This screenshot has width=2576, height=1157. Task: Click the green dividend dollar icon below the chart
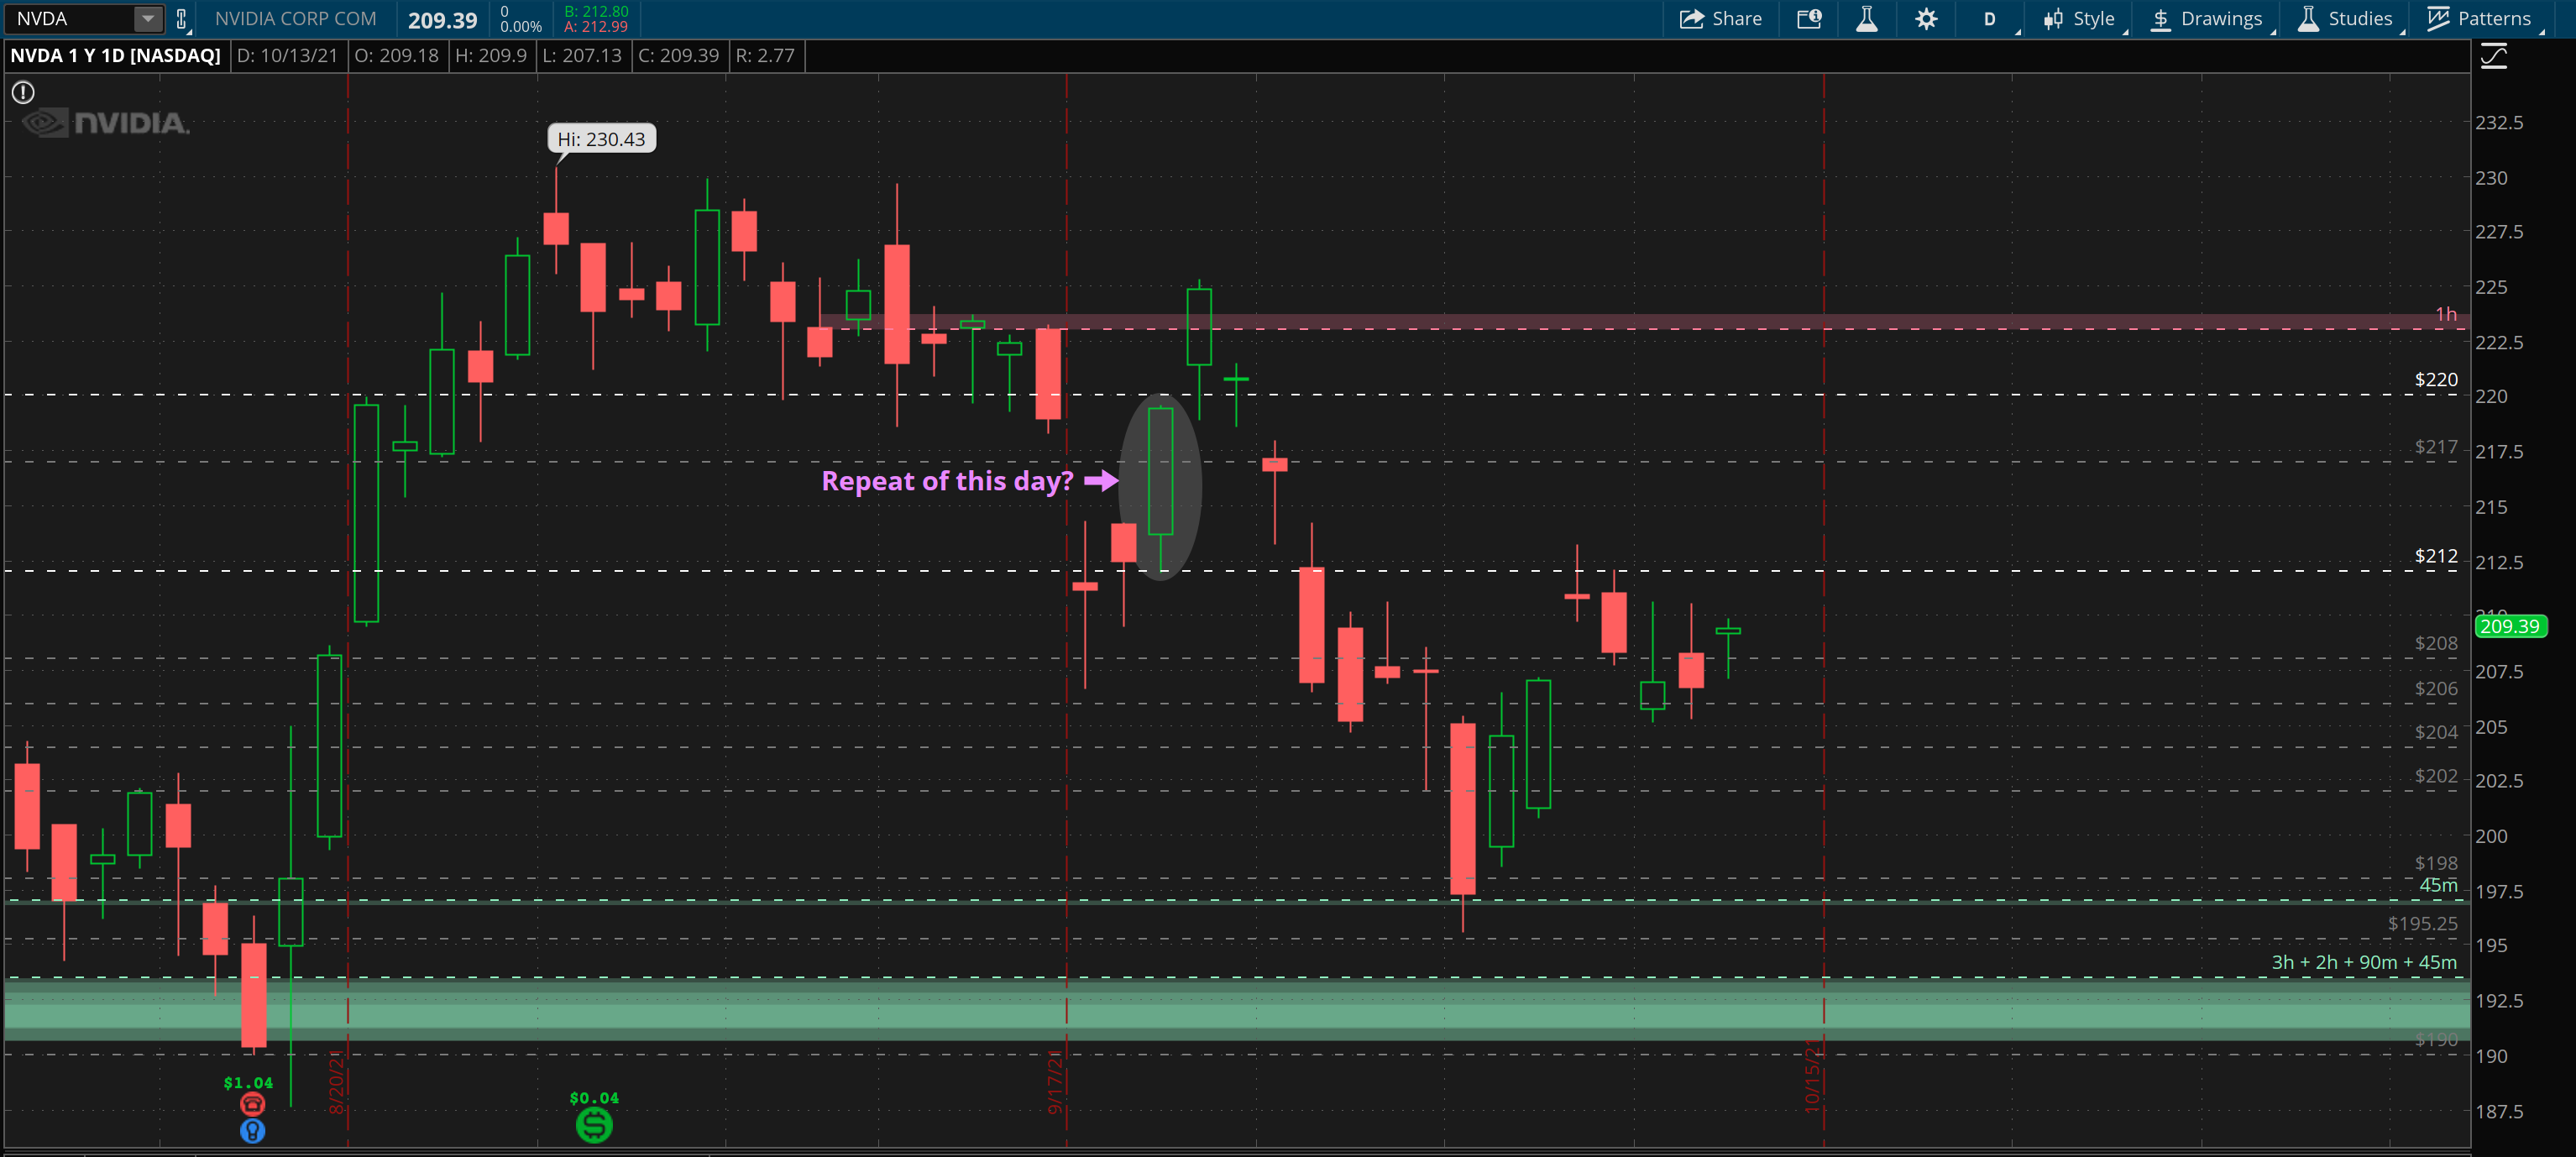(x=592, y=1124)
